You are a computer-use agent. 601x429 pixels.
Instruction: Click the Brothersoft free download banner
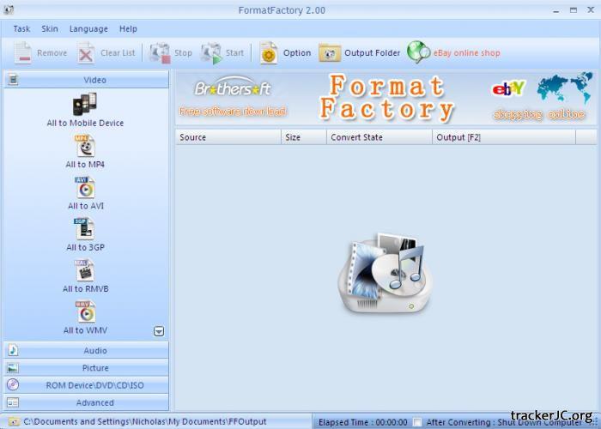[x=233, y=99]
